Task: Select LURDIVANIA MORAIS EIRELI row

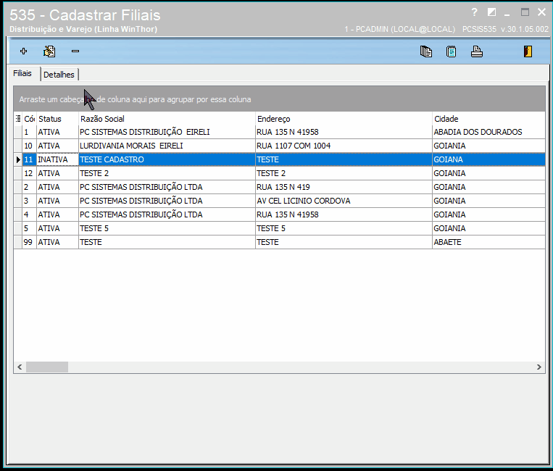Action: pyautogui.click(x=279, y=146)
